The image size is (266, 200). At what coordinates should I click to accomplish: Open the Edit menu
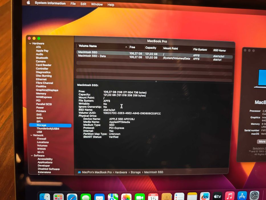pyautogui.click(x=83, y=4)
